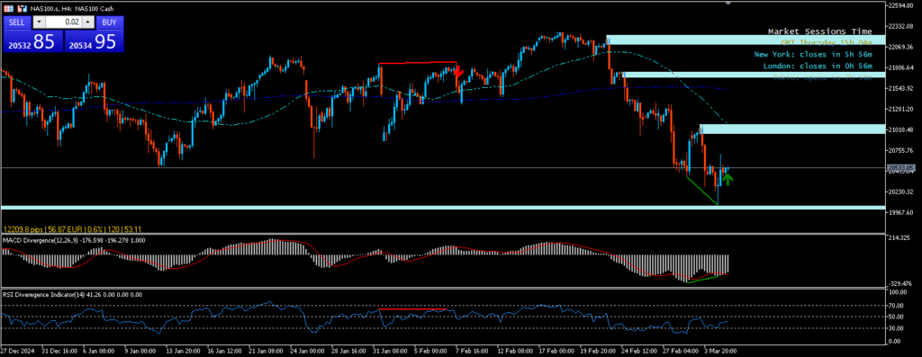The image size is (922, 357).
Task: Click the 'New York: closes in 5h 56m' text
Action: click(813, 54)
